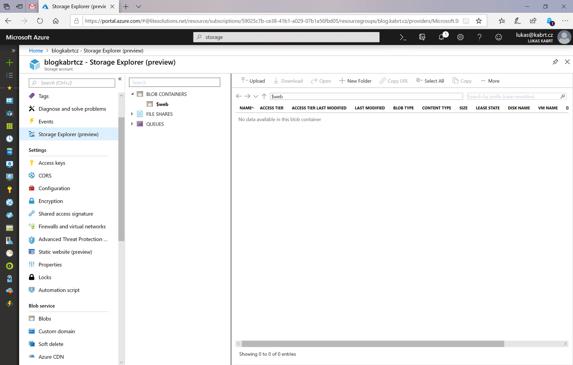Click the Microsoft Azure logo text
The width and height of the screenshot is (573, 365).
[28, 37]
